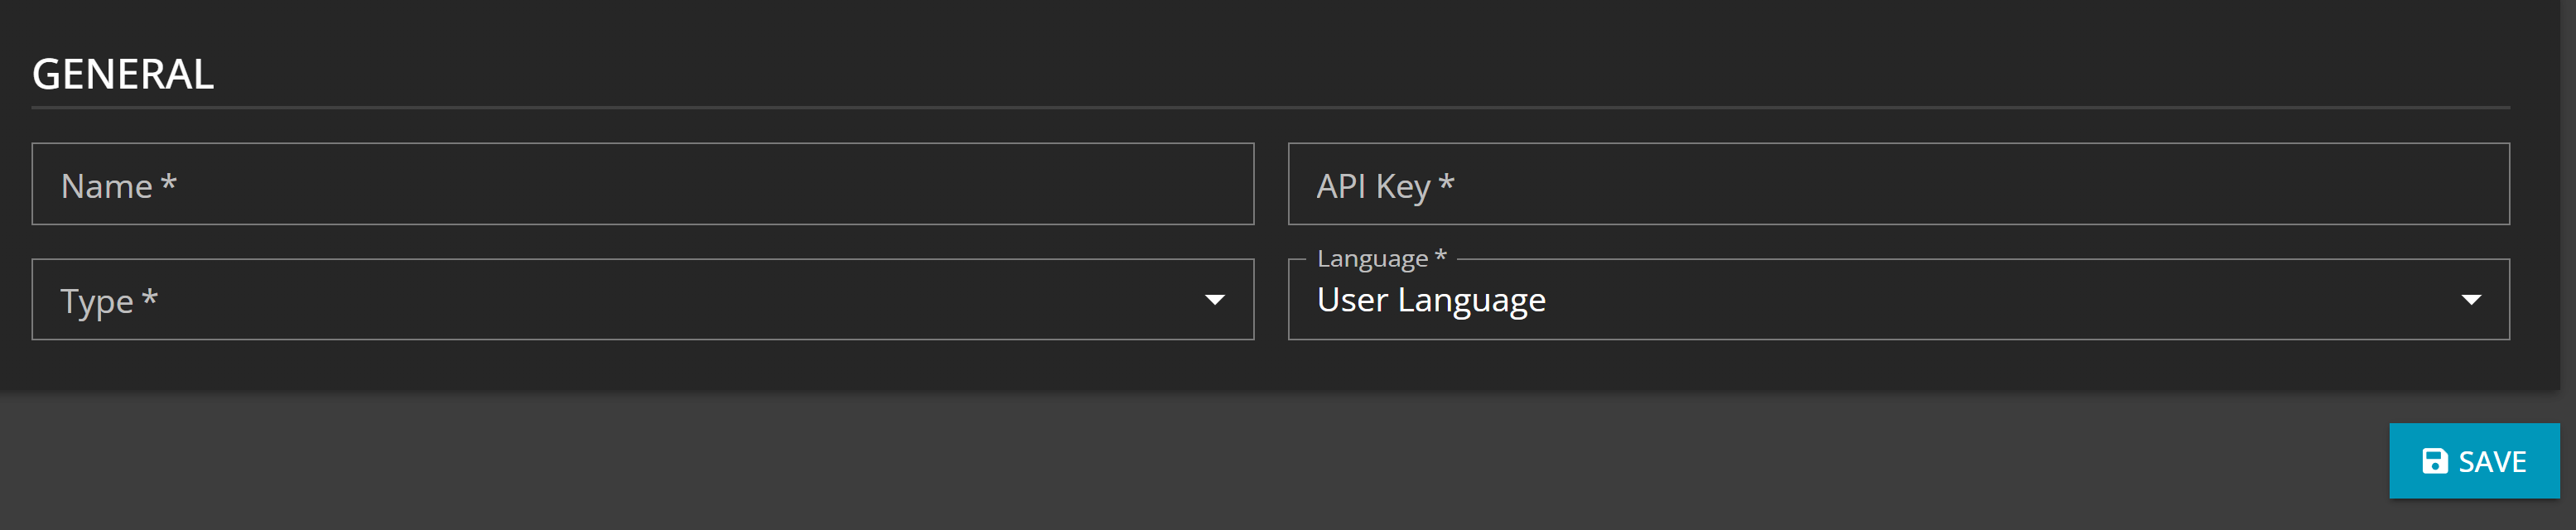Click the floppy disk icon on Save
2576x530 pixels.
[2434, 461]
